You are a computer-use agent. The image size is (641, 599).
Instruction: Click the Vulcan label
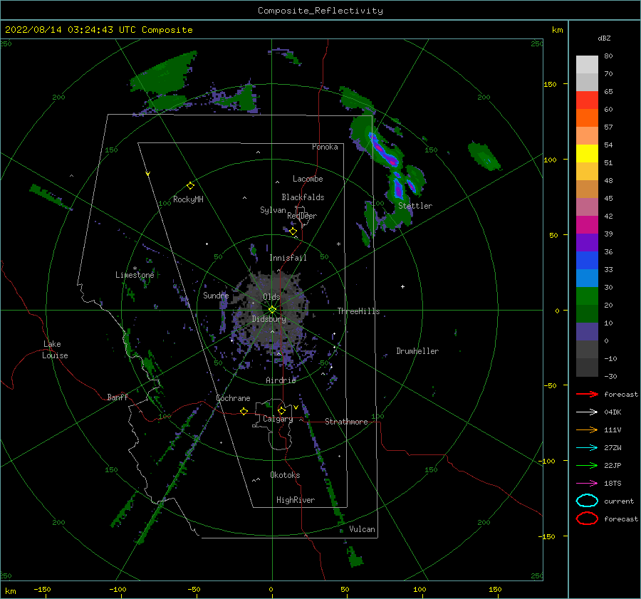(363, 529)
